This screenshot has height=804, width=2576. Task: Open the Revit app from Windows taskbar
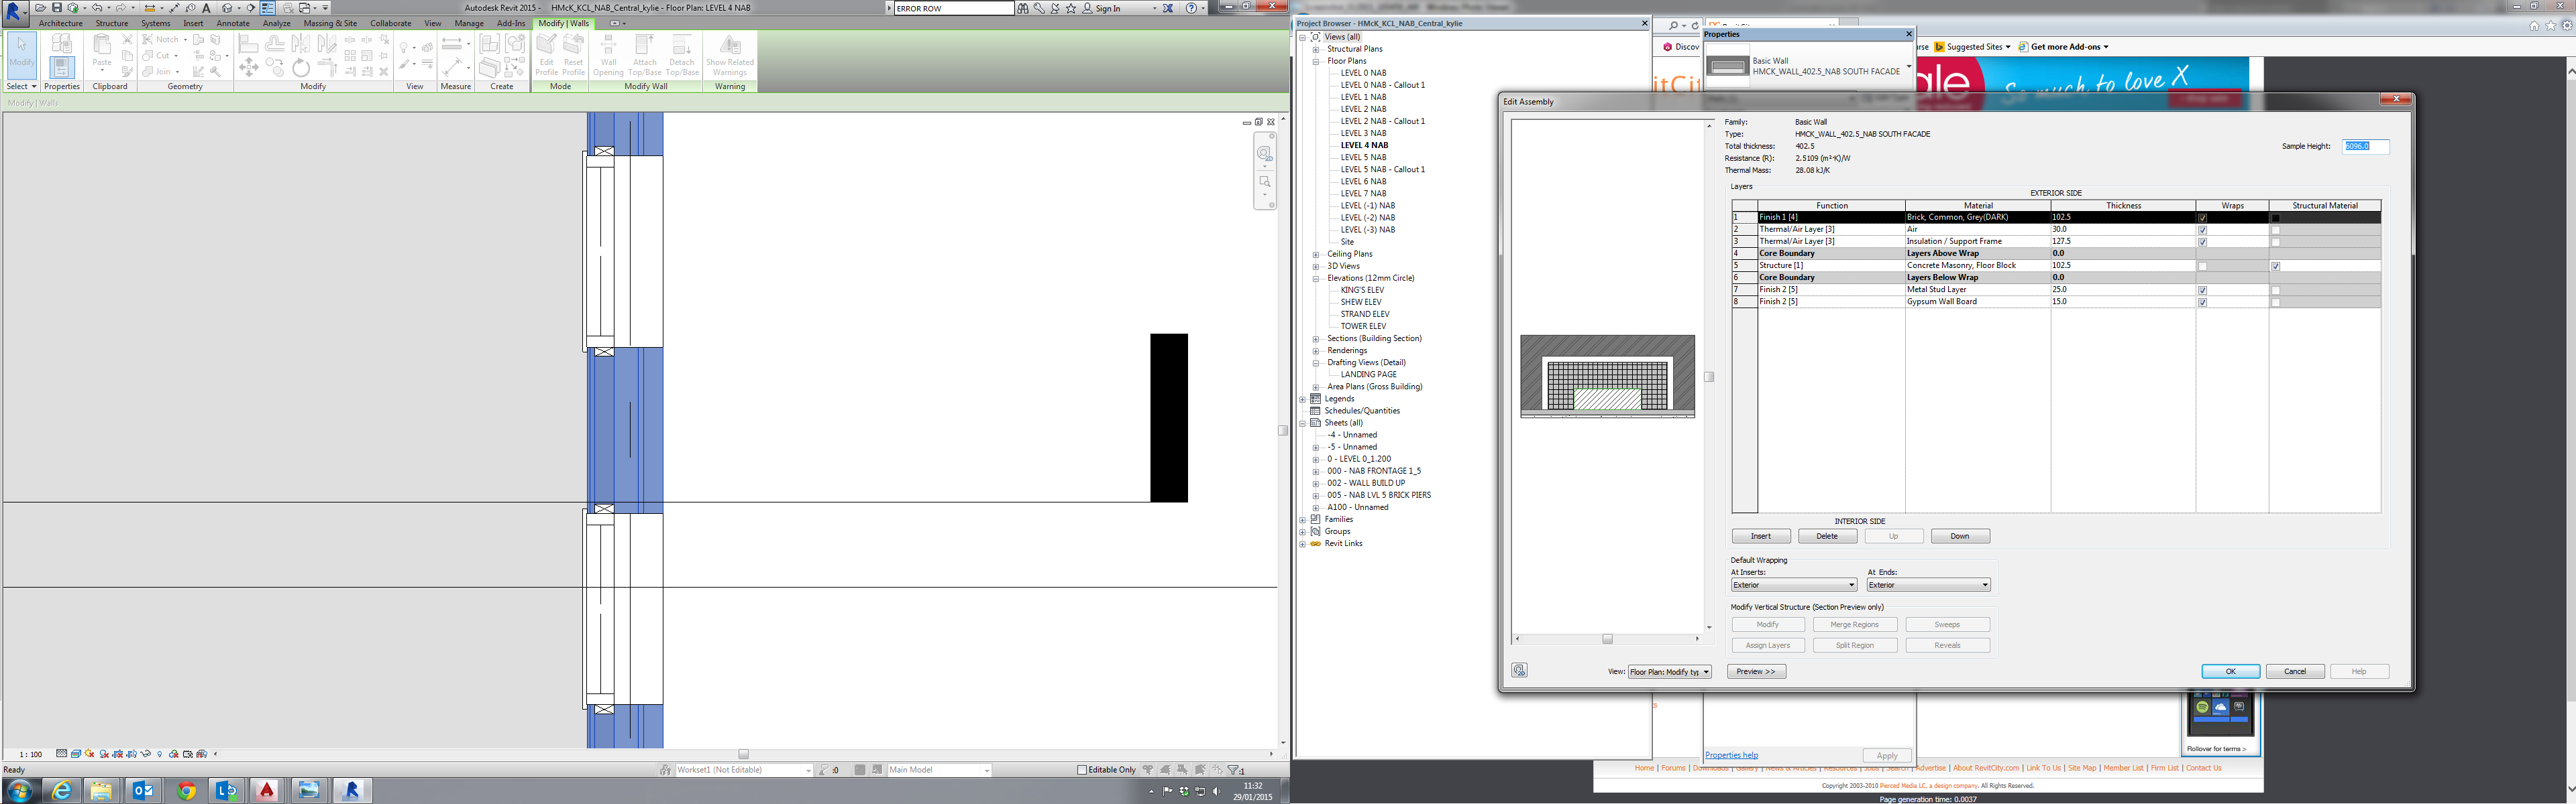[x=351, y=790]
